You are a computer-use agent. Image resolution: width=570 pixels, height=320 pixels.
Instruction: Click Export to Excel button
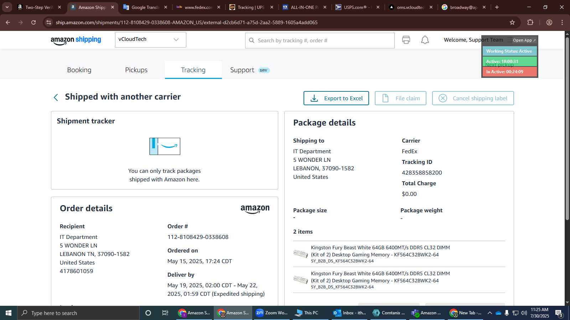336,98
